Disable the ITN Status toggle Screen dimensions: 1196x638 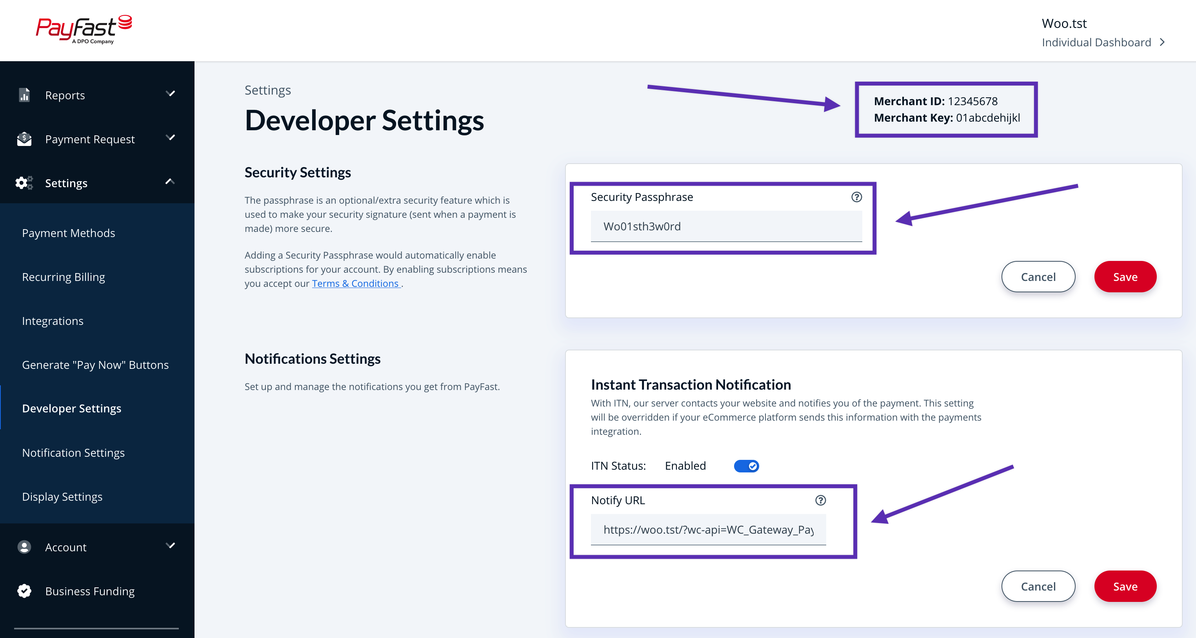click(x=746, y=466)
